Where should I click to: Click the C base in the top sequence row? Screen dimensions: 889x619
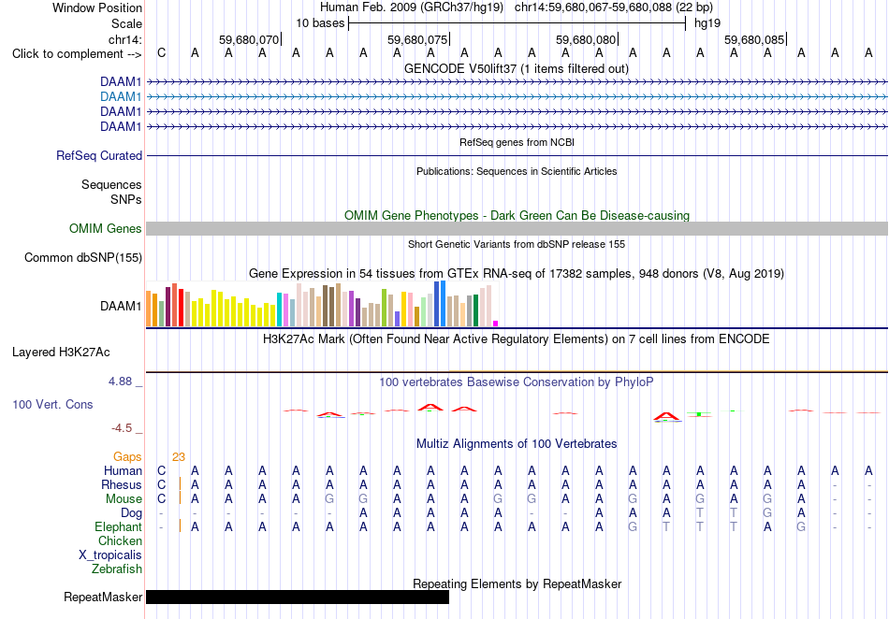162,53
